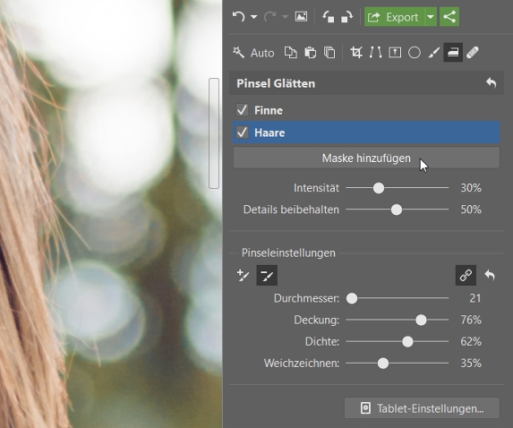The height and width of the screenshot is (428, 513).
Task: Adjust the Details beibehalten slider handle
Action: pos(397,210)
